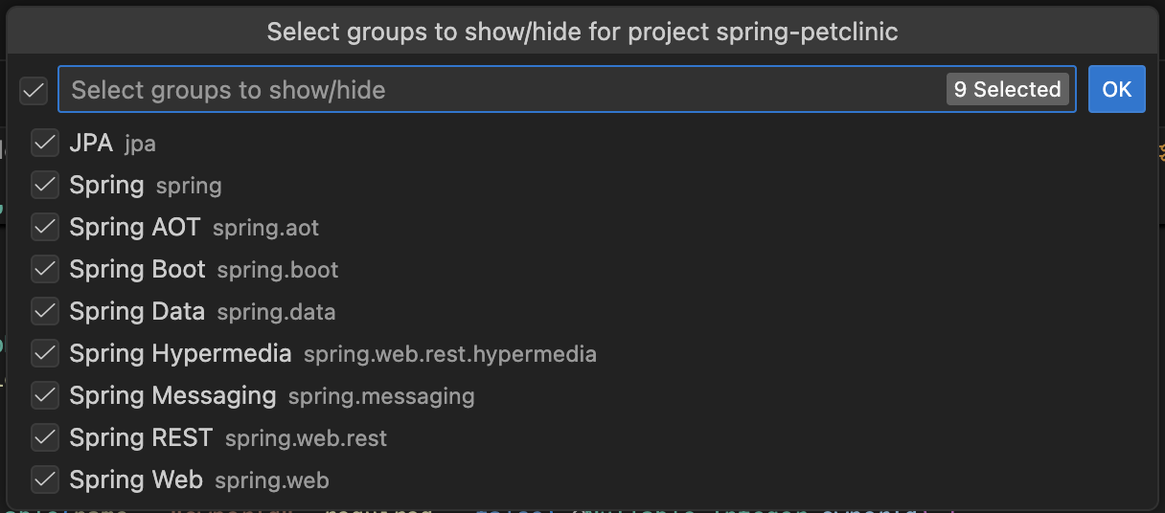This screenshot has height=513, width=1165.
Task: Disable the Spring AOT checkbox
Action: click(45, 227)
